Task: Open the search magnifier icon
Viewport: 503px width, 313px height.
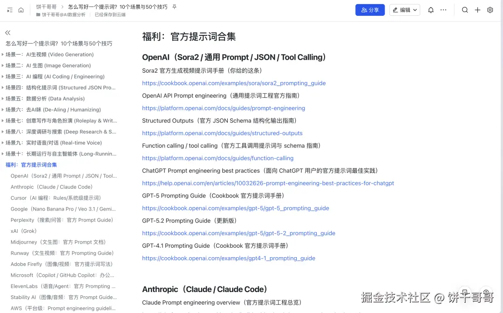Action: [465, 10]
